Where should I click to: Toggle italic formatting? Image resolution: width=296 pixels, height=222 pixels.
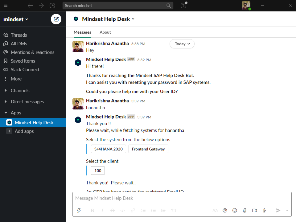tap(102, 210)
